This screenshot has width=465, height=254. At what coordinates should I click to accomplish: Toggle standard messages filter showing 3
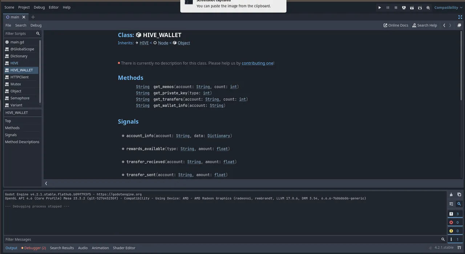(455, 214)
